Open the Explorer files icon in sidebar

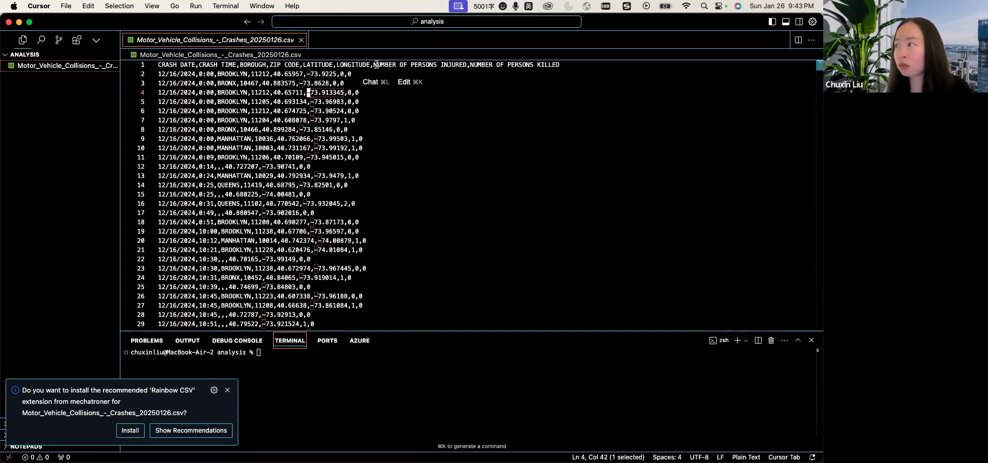pyautogui.click(x=23, y=40)
